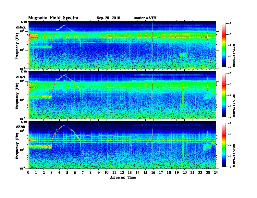This screenshot has width=257, height=198.
Task: Click the "Universal Time" axis title
Action: 122,177
